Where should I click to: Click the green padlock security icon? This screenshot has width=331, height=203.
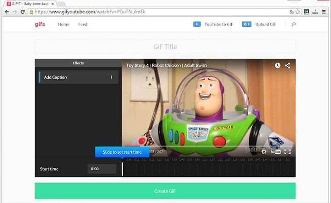[x=31, y=12]
